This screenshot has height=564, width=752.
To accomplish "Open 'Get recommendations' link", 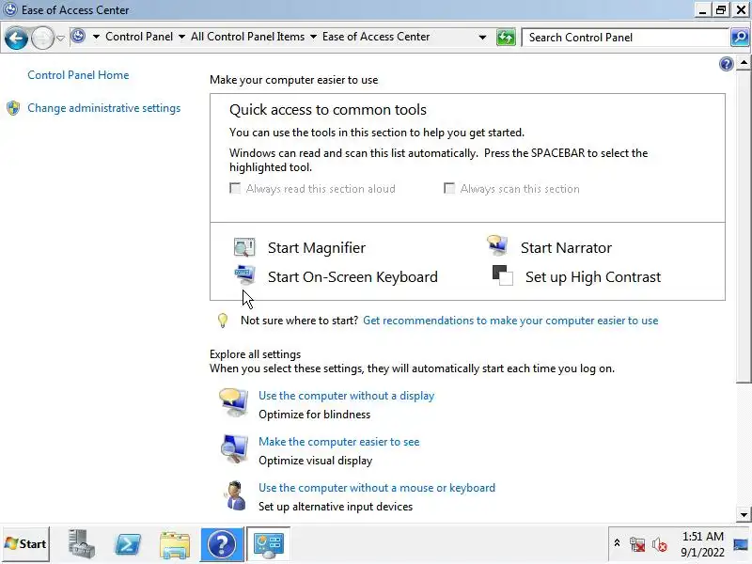I will [510, 321].
